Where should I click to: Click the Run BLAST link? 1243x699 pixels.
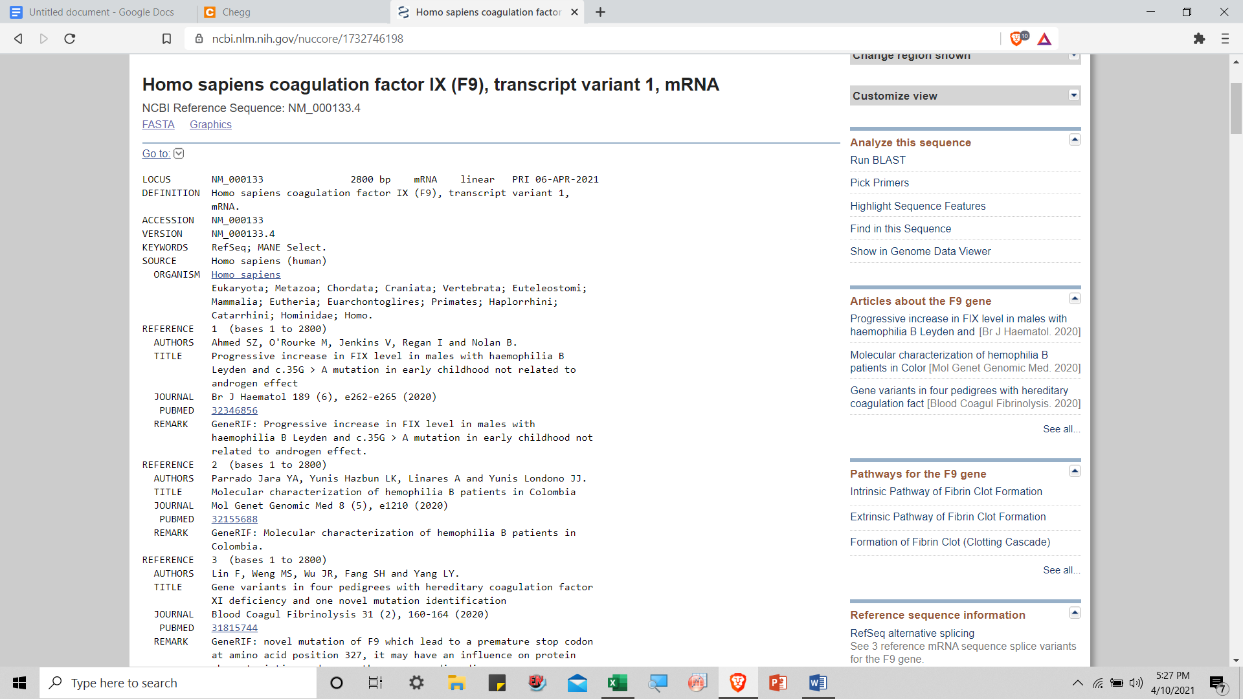pyautogui.click(x=877, y=160)
